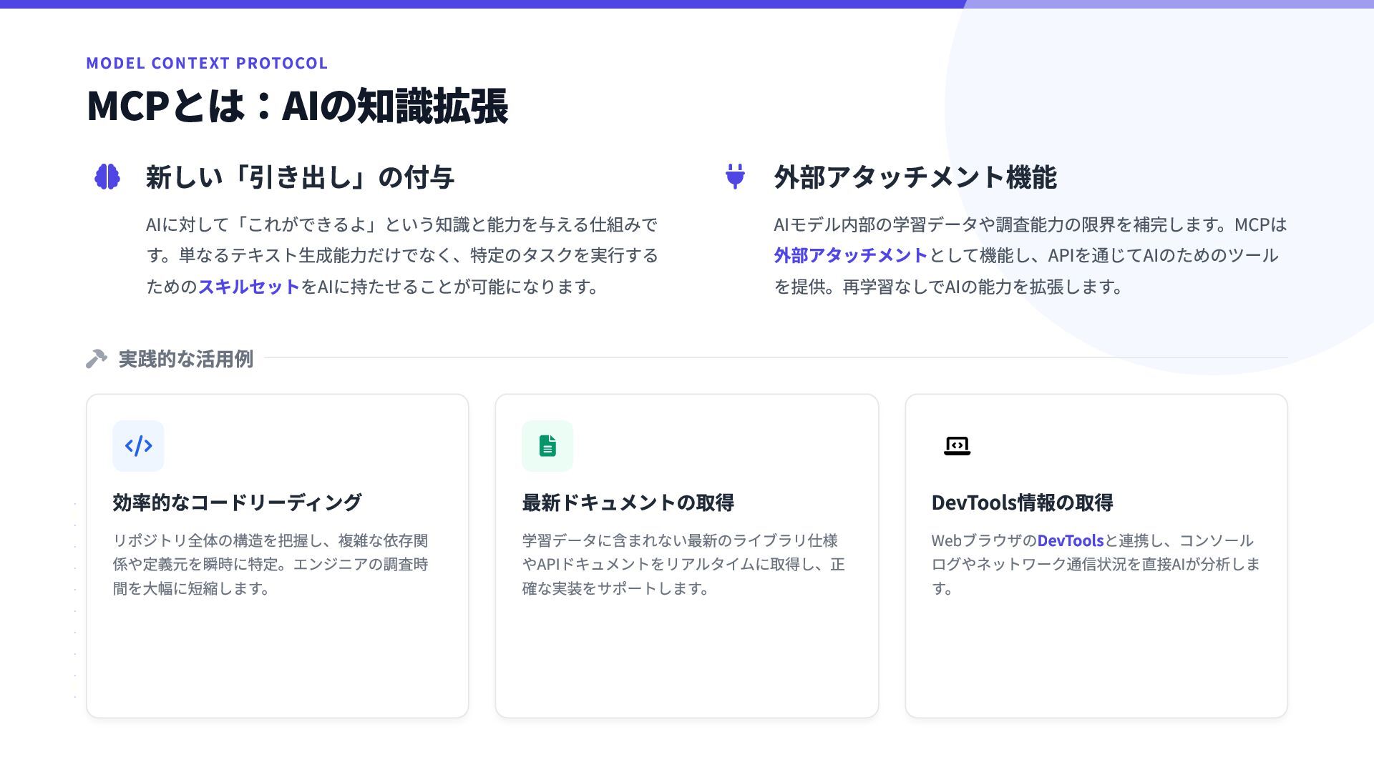The image size is (1374, 772).
Task: Click card title DevTools情報の取得
Action: coord(1022,503)
